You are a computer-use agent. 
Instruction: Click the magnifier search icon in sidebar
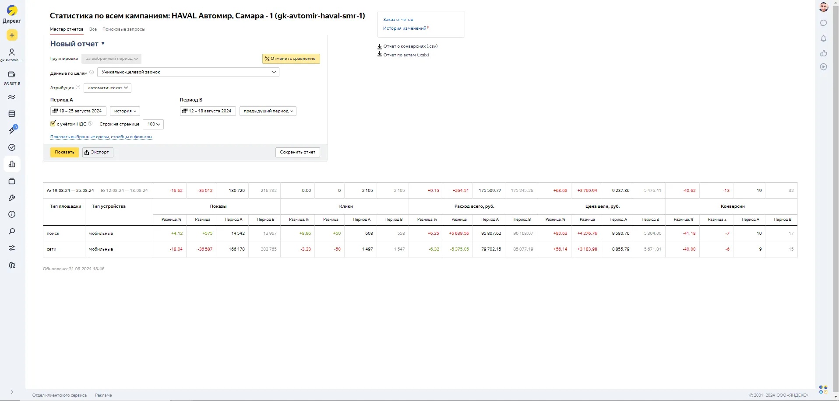click(12, 231)
